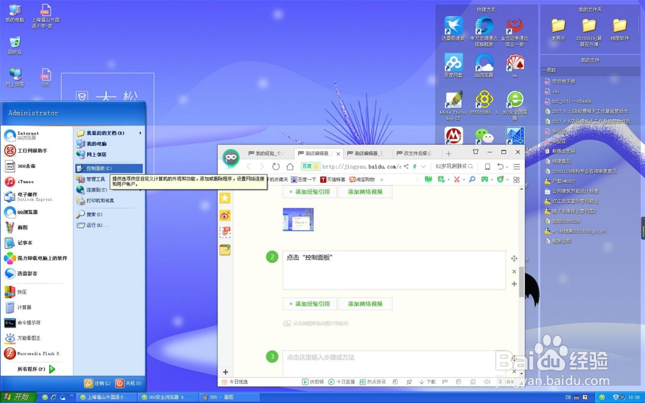This screenshot has height=403, width=645.
Task: Open 控制面板 in the Start menu
Action: coord(109,168)
